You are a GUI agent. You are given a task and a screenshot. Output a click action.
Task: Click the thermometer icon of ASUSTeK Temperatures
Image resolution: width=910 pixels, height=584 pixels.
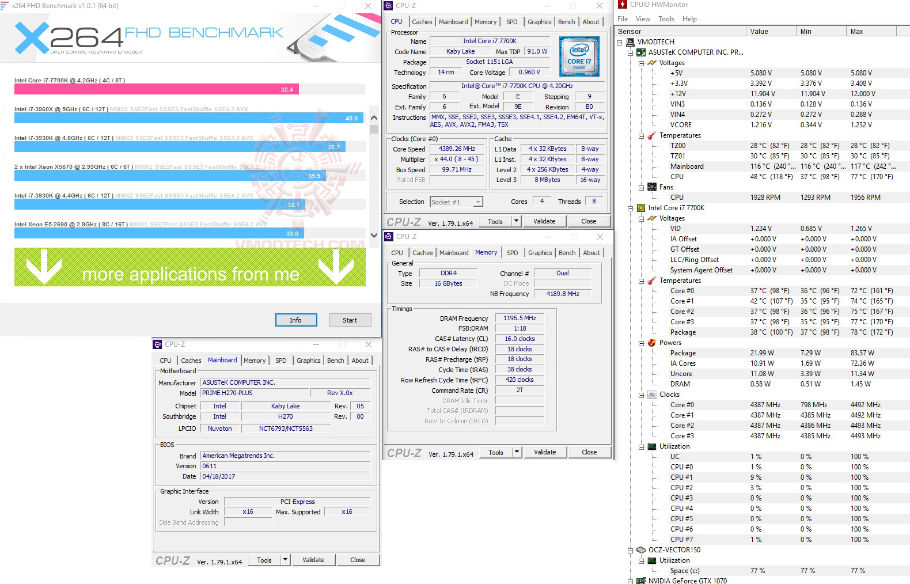(x=652, y=135)
